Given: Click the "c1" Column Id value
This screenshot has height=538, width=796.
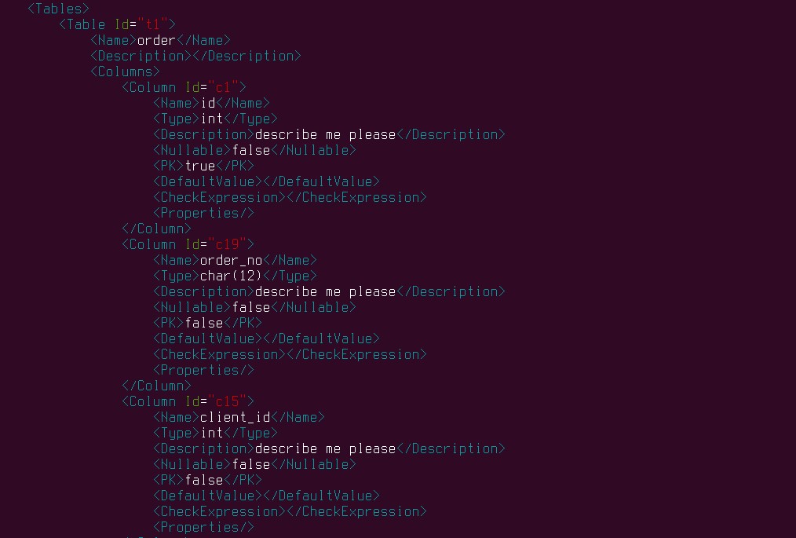Looking at the screenshot, I should coord(228,87).
